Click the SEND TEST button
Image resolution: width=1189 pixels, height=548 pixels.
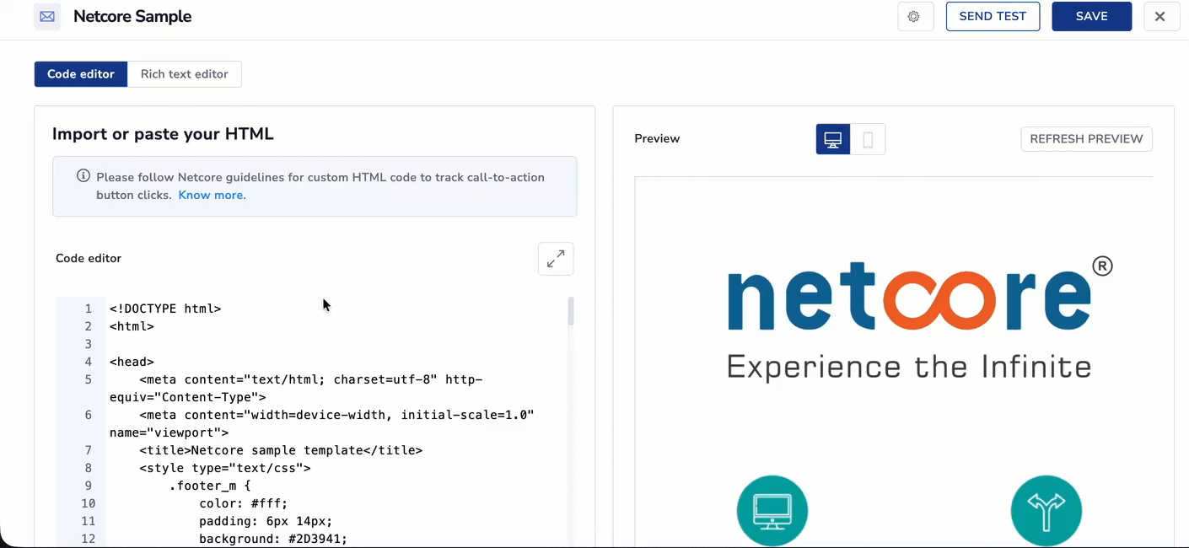click(x=993, y=17)
